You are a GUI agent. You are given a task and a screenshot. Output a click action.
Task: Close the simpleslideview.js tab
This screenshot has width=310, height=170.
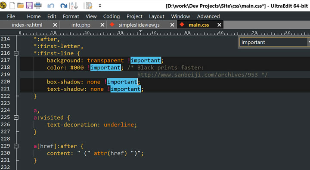click(172, 25)
